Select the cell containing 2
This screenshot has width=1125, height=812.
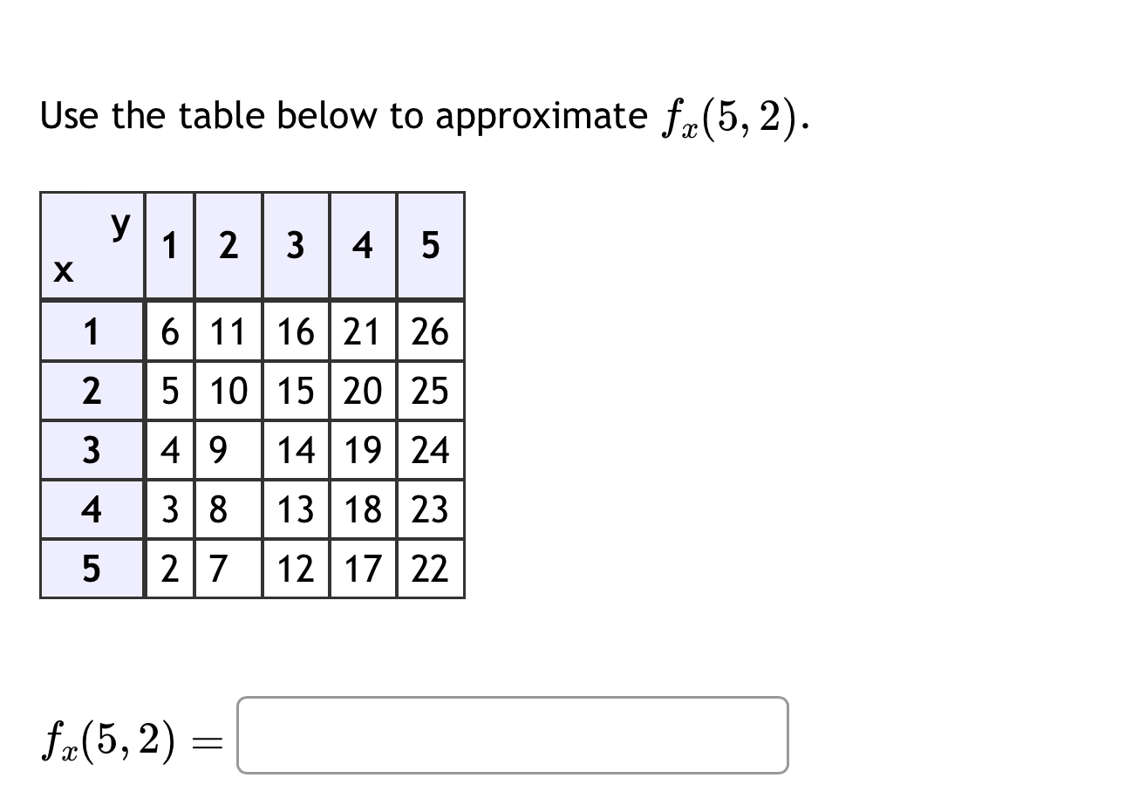pos(168,570)
